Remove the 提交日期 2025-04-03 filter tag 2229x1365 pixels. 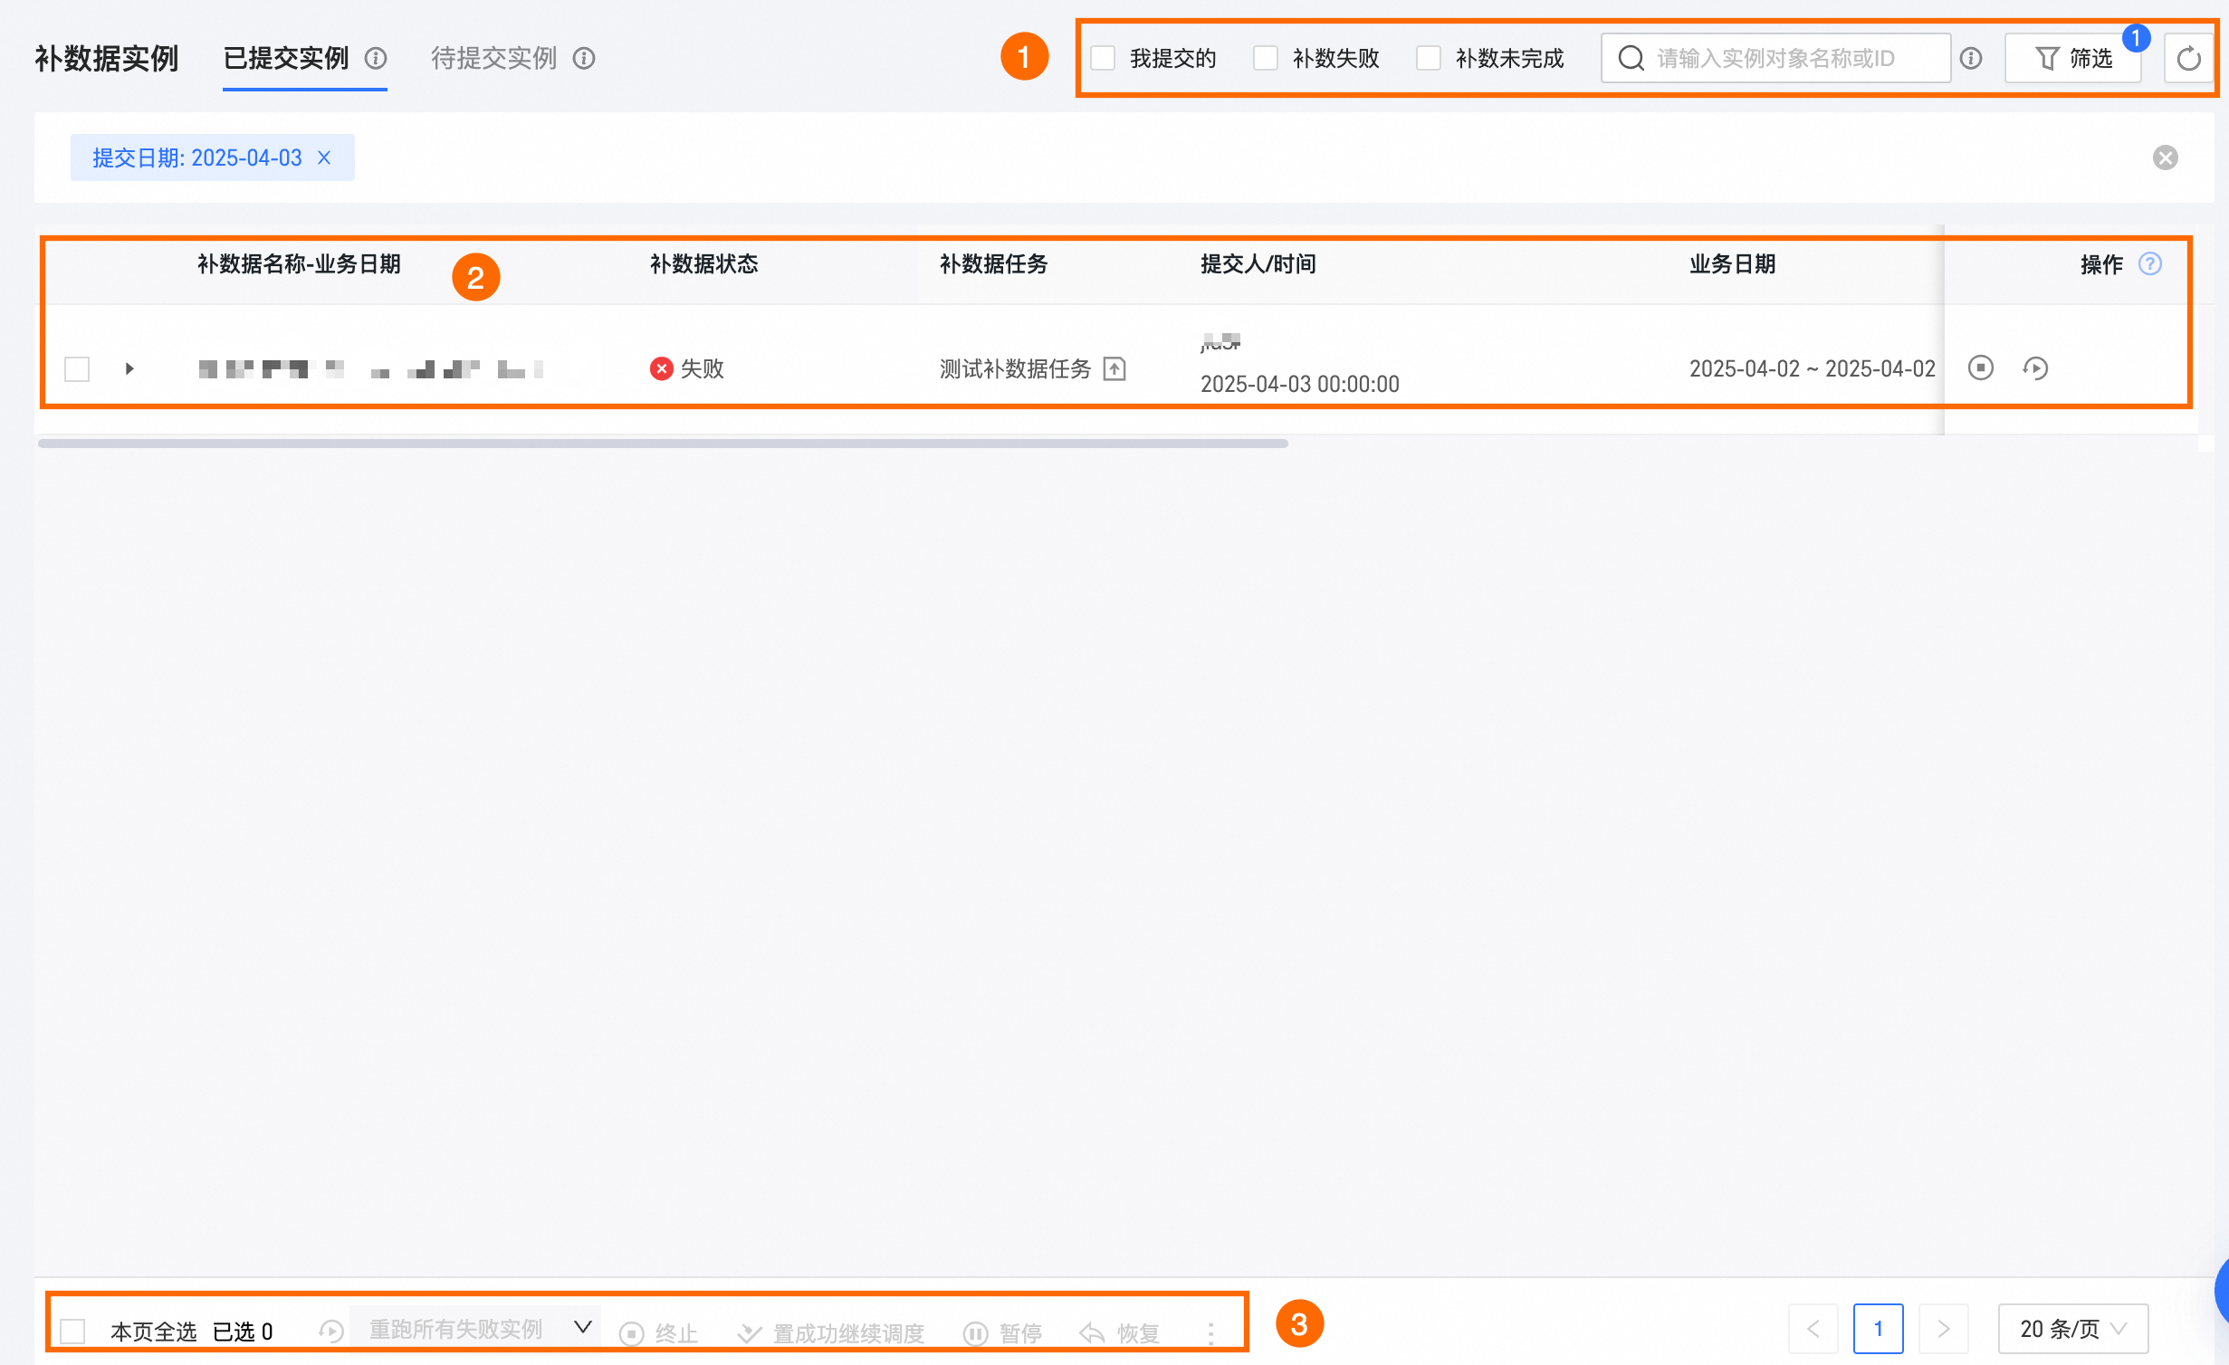324,158
